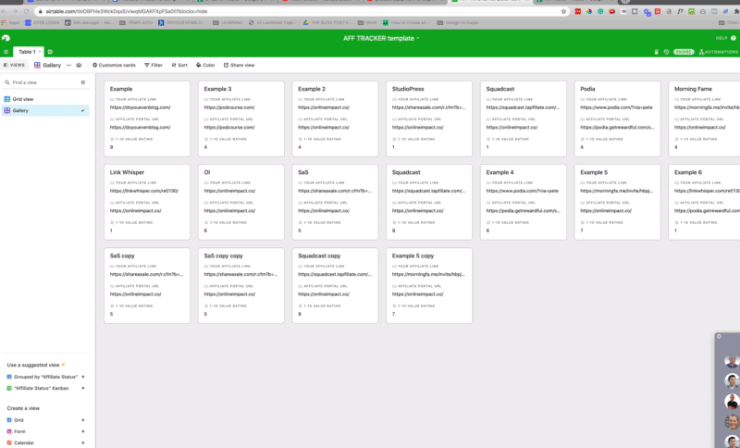Open the Gallery view name dropdown
The image size is (740, 448).
coord(48,65)
